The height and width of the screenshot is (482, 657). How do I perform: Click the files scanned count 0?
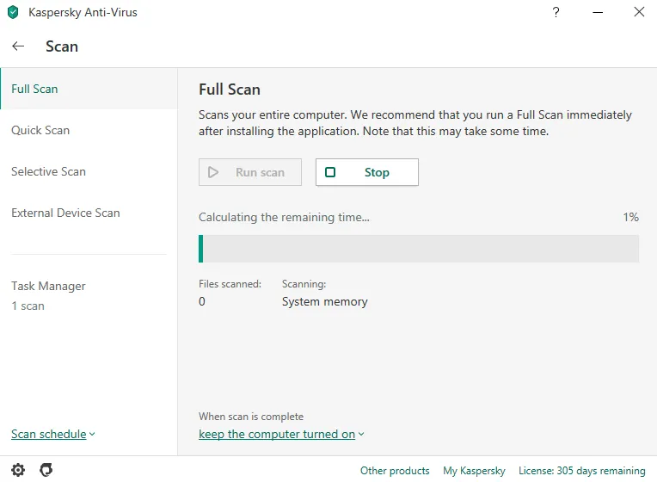click(x=202, y=301)
